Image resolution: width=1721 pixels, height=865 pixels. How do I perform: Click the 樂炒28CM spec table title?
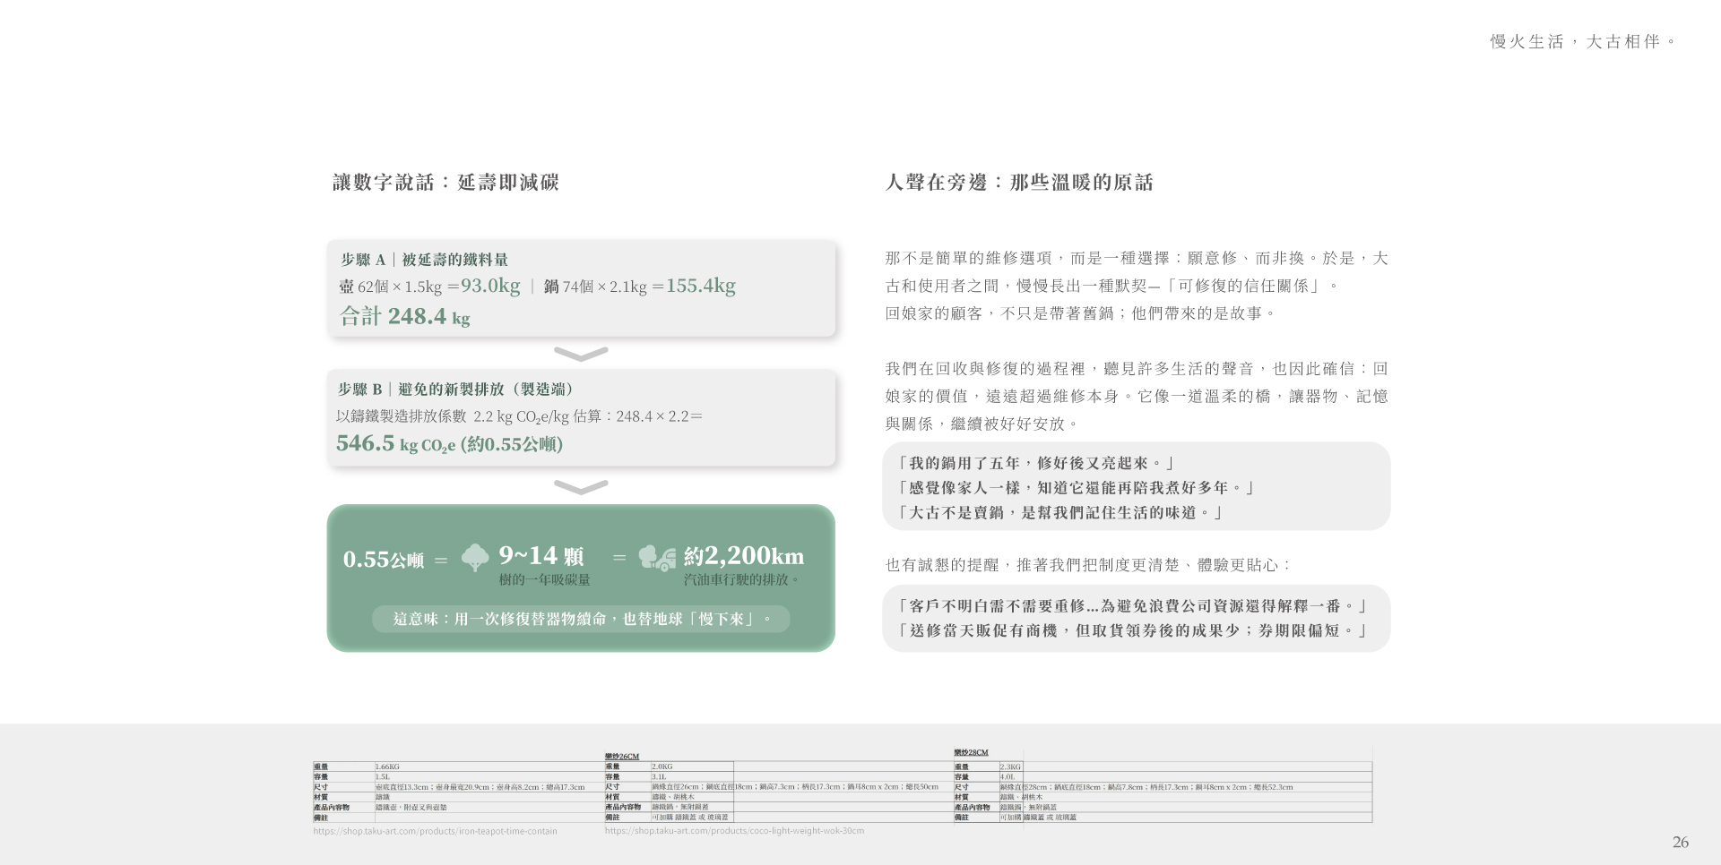coord(971,752)
